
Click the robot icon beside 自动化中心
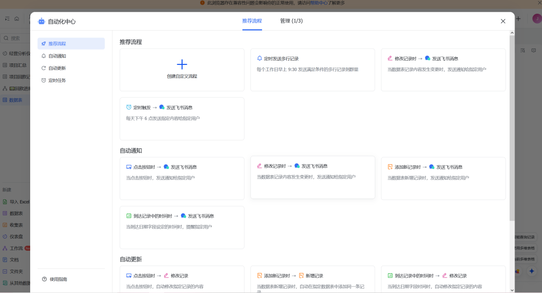coord(41,21)
